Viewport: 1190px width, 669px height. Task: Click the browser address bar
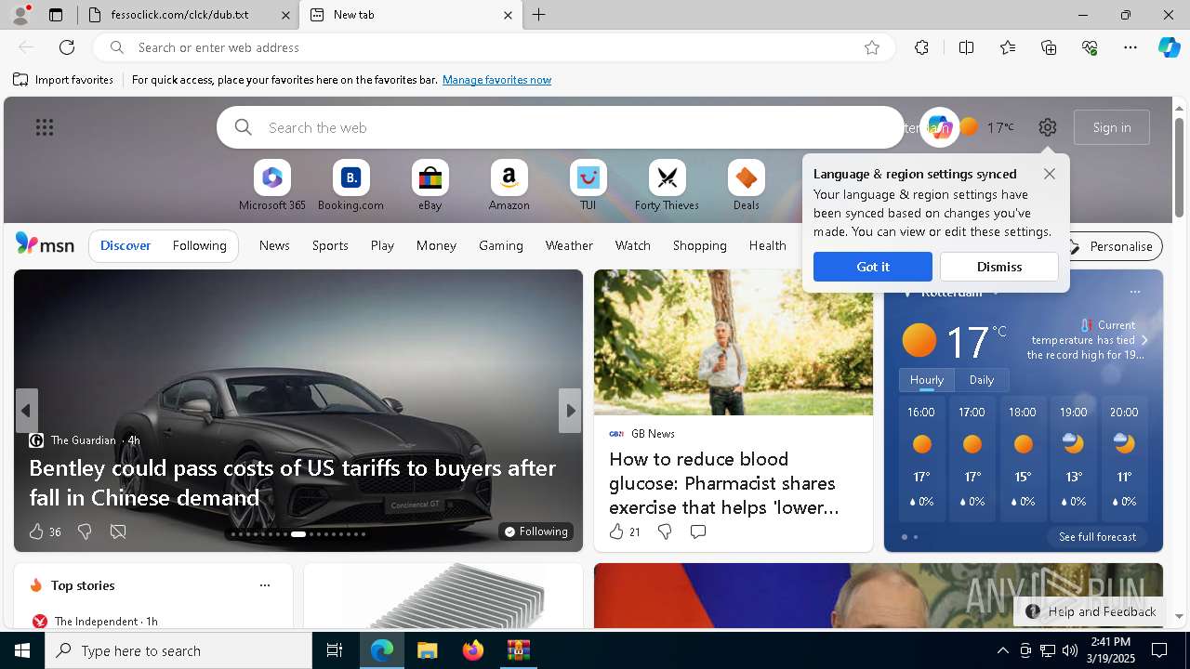[493, 47]
